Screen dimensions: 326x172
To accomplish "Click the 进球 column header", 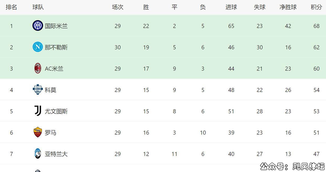I will [x=231, y=7].
